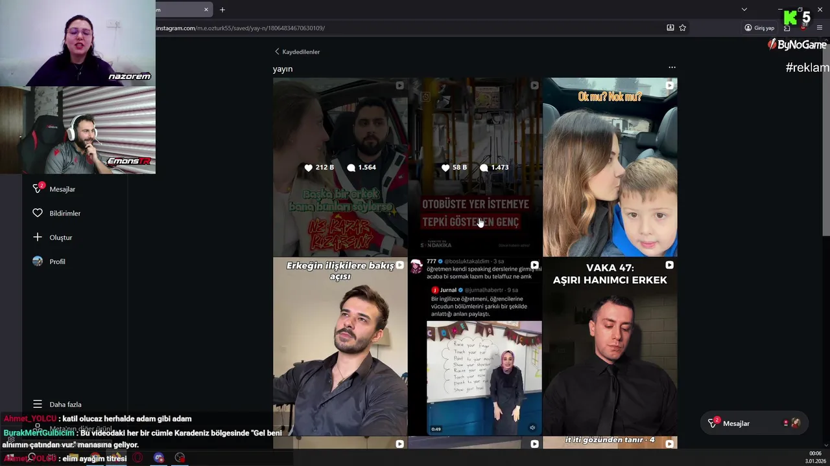Open 'Erkeğin ilişkilere bakış açısı' reel
This screenshot has height=466, width=830.
(340, 346)
